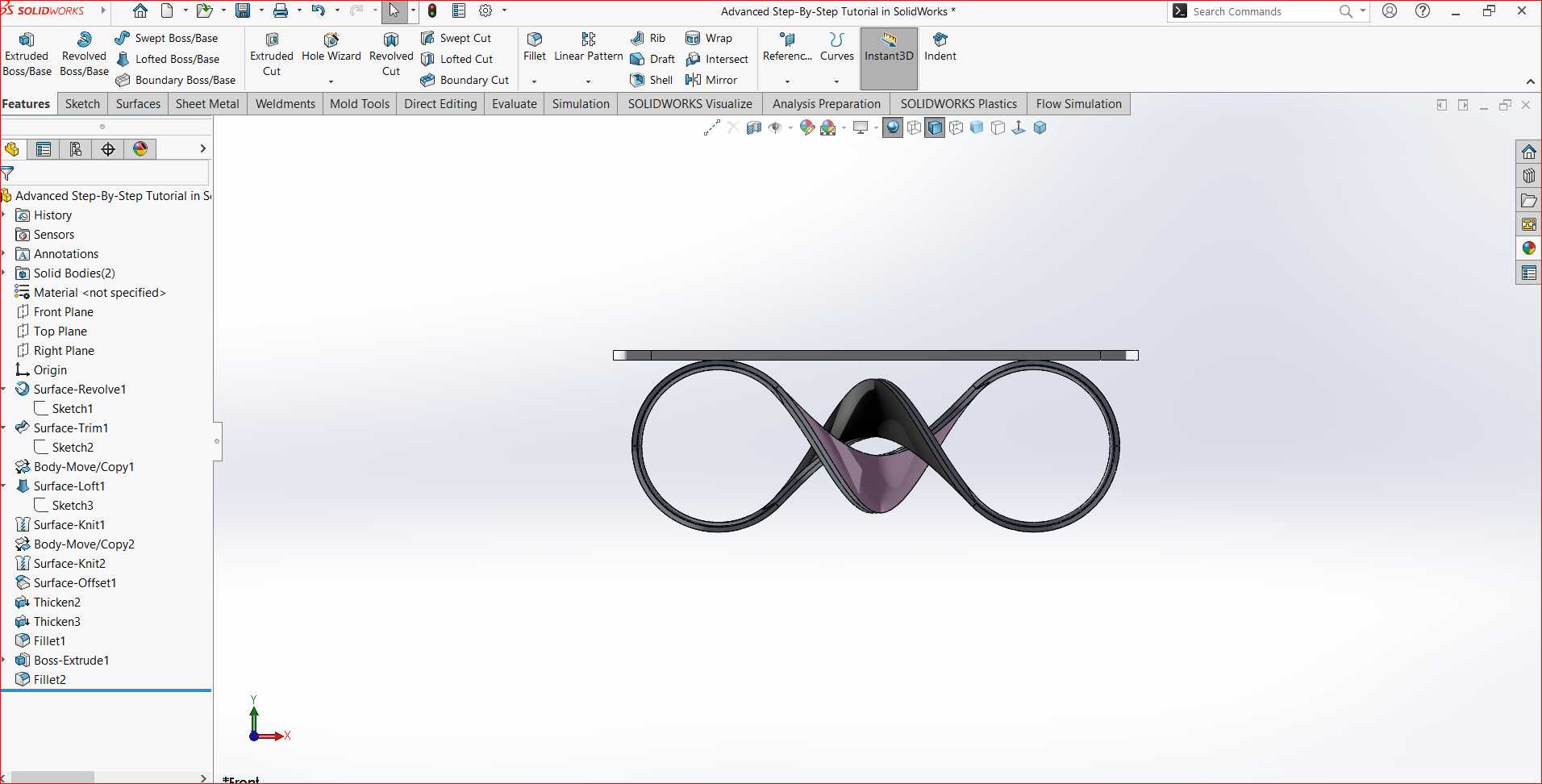Viewport: 1542px width, 784px height.
Task: Toggle the Hide/Show Items eye icon
Action: [775, 127]
